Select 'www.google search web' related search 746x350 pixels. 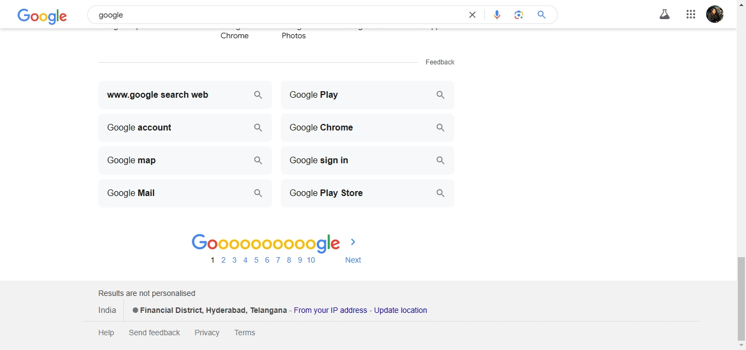pyautogui.click(x=185, y=95)
